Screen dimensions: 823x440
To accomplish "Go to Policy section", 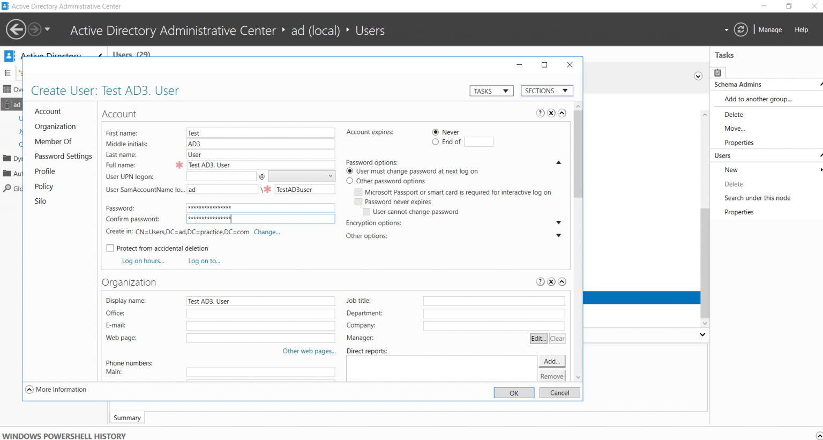I will [x=44, y=187].
